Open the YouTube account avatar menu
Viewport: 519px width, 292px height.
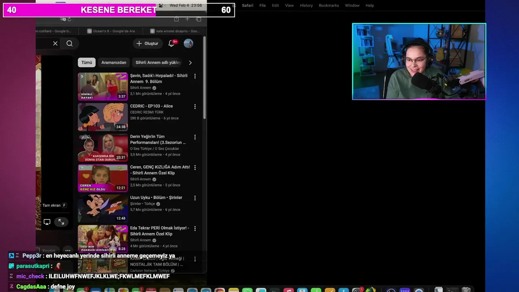pyautogui.click(x=188, y=43)
